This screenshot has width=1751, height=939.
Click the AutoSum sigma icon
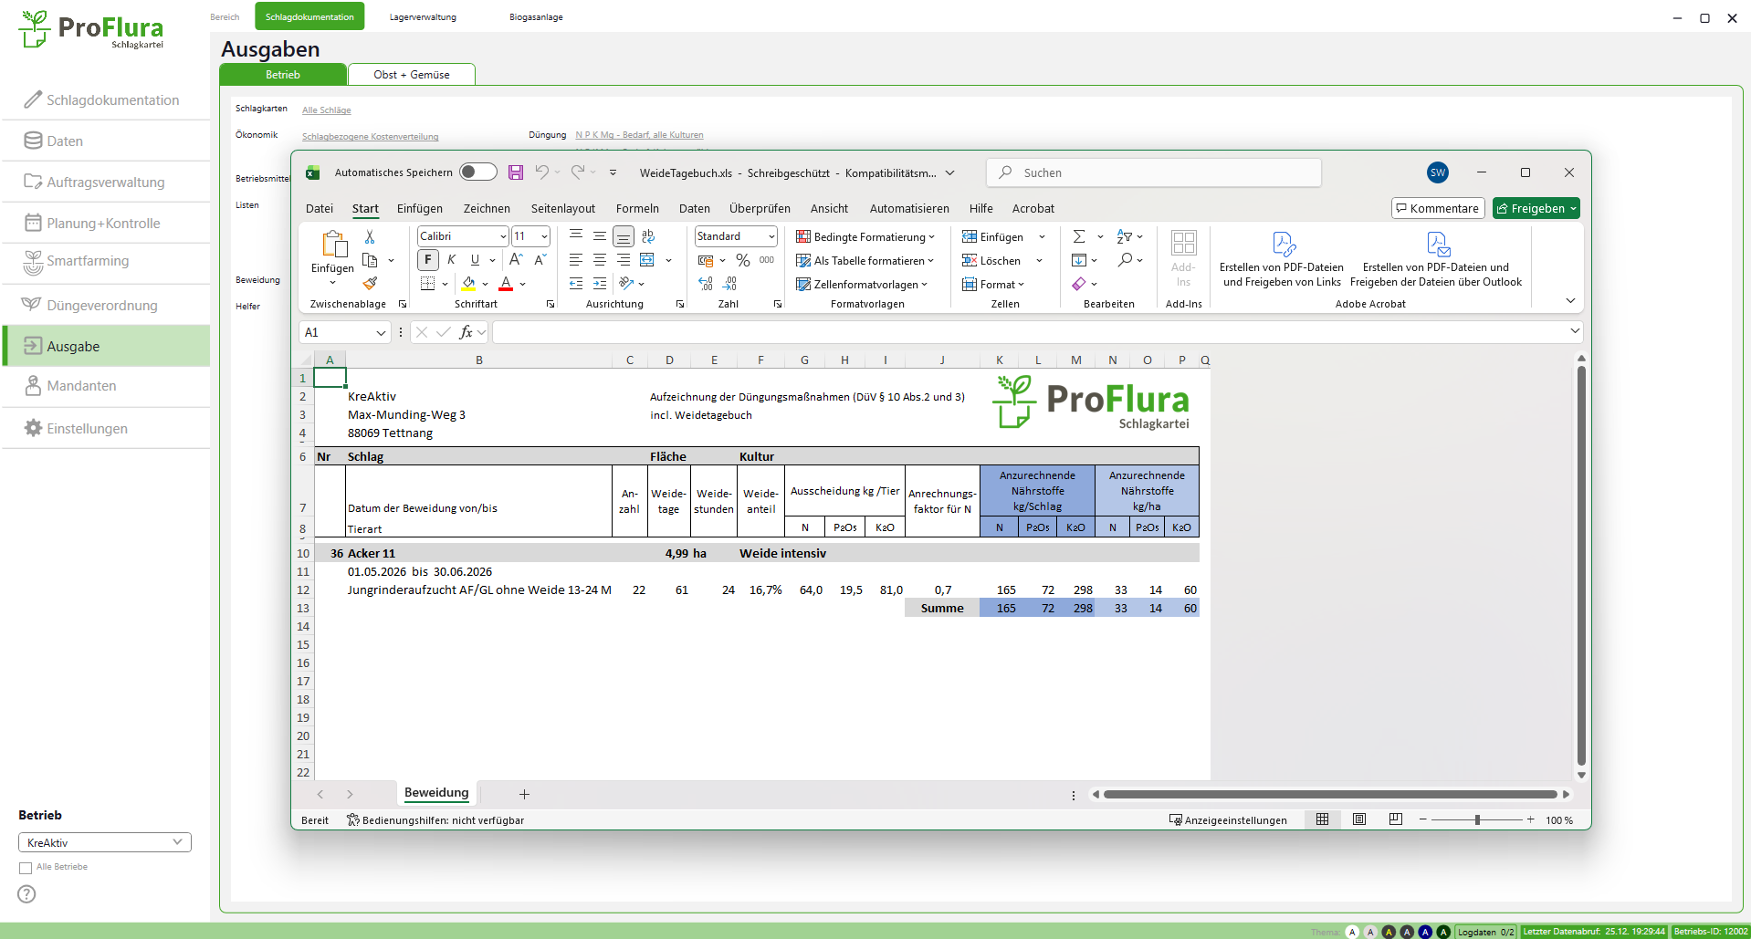[x=1079, y=236]
